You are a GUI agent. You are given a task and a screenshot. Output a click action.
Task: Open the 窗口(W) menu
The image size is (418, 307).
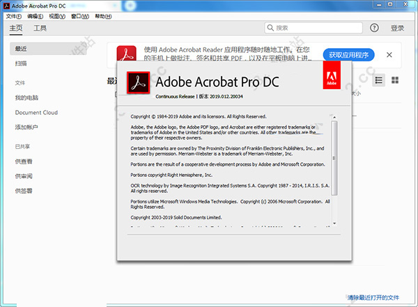pos(80,17)
